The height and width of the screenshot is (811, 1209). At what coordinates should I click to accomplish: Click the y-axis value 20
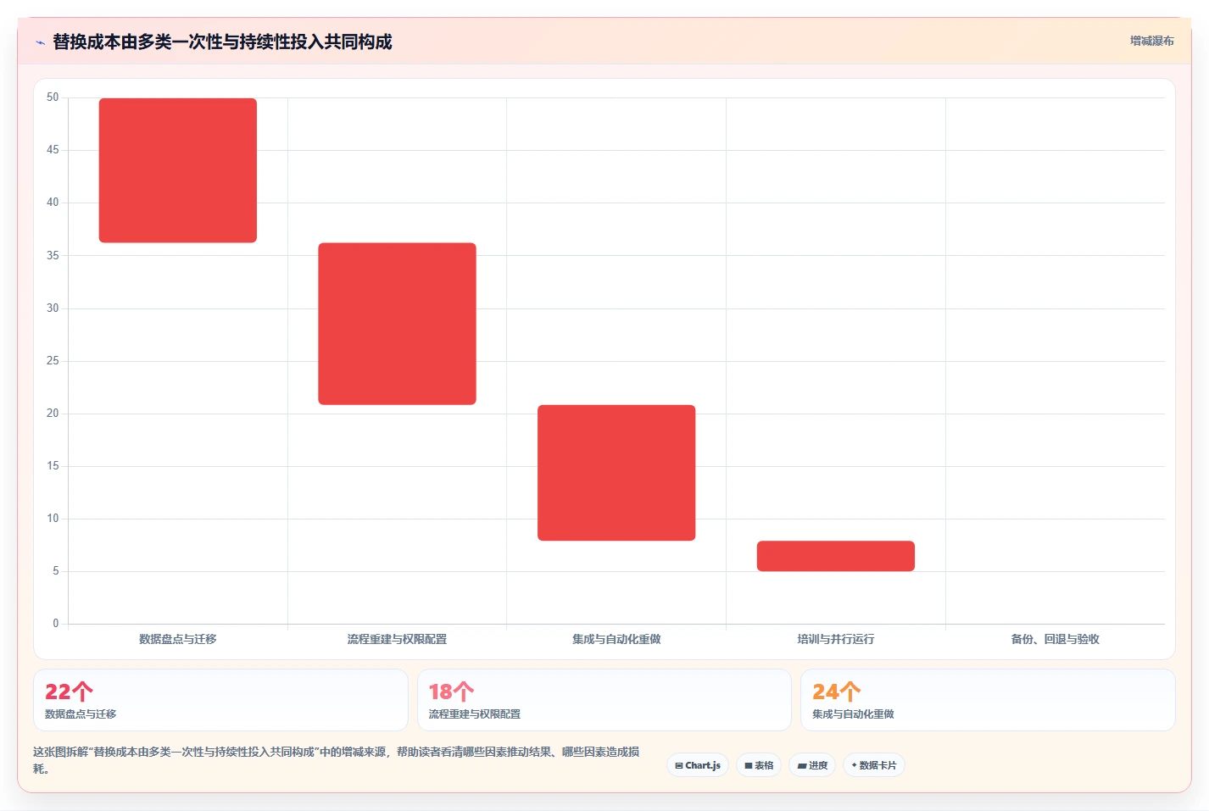[53, 414]
